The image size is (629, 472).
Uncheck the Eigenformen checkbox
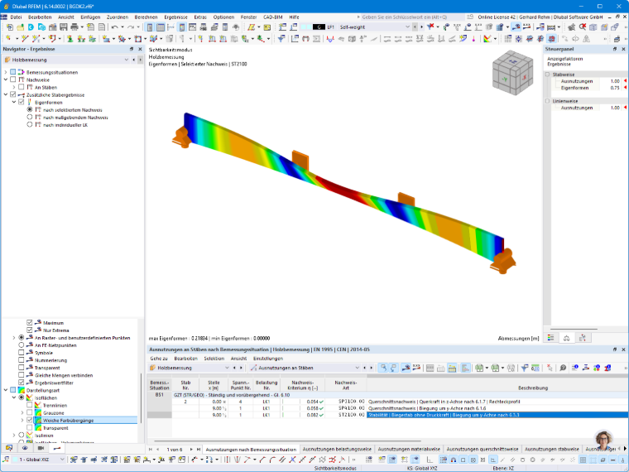point(22,102)
